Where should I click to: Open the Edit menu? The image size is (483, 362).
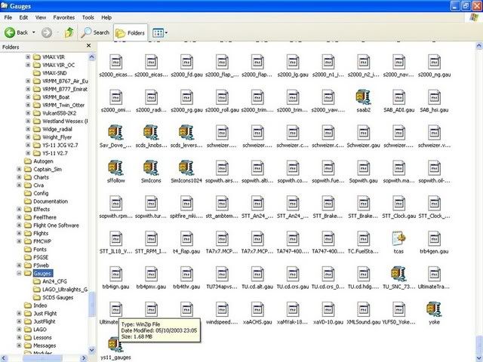pos(23,17)
